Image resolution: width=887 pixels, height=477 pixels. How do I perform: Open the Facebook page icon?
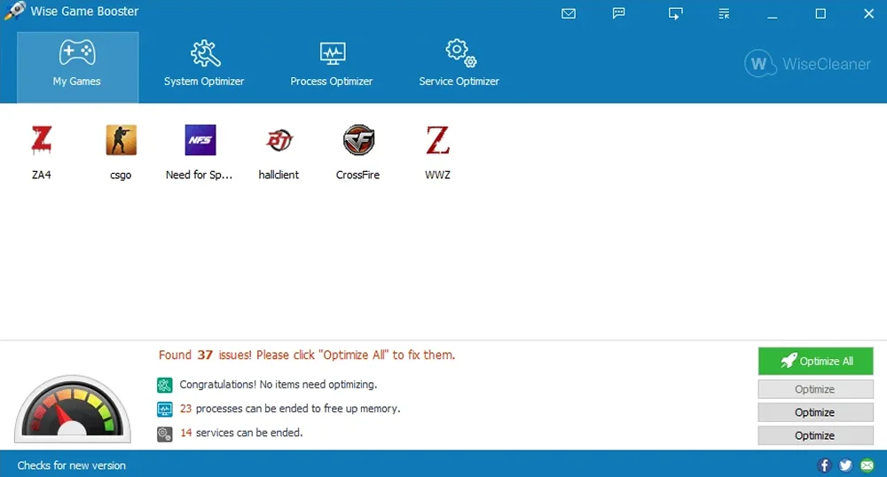pos(825,465)
